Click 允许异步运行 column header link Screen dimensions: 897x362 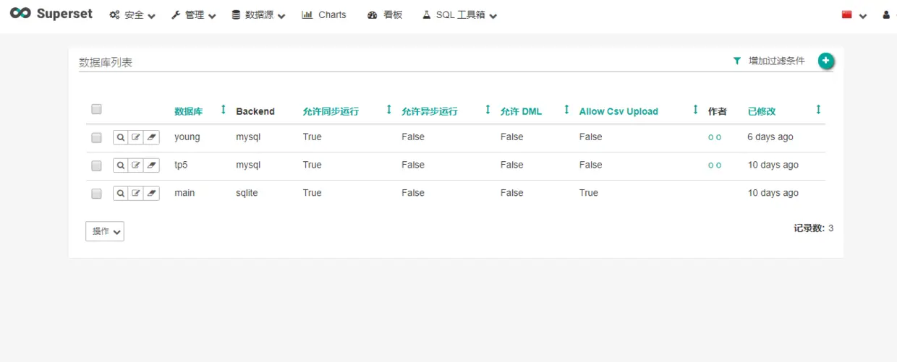(430, 111)
